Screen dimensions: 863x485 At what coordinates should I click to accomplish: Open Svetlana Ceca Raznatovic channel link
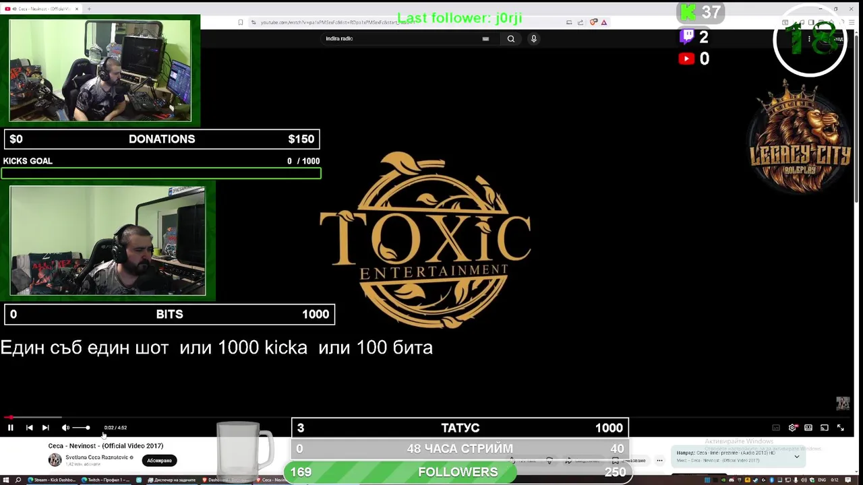[x=96, y=457]
